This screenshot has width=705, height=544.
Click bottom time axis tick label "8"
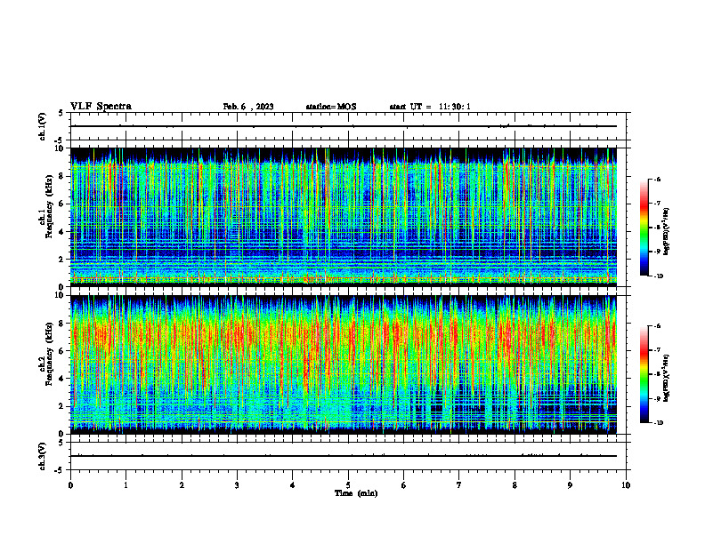click(x=515, y=485)
